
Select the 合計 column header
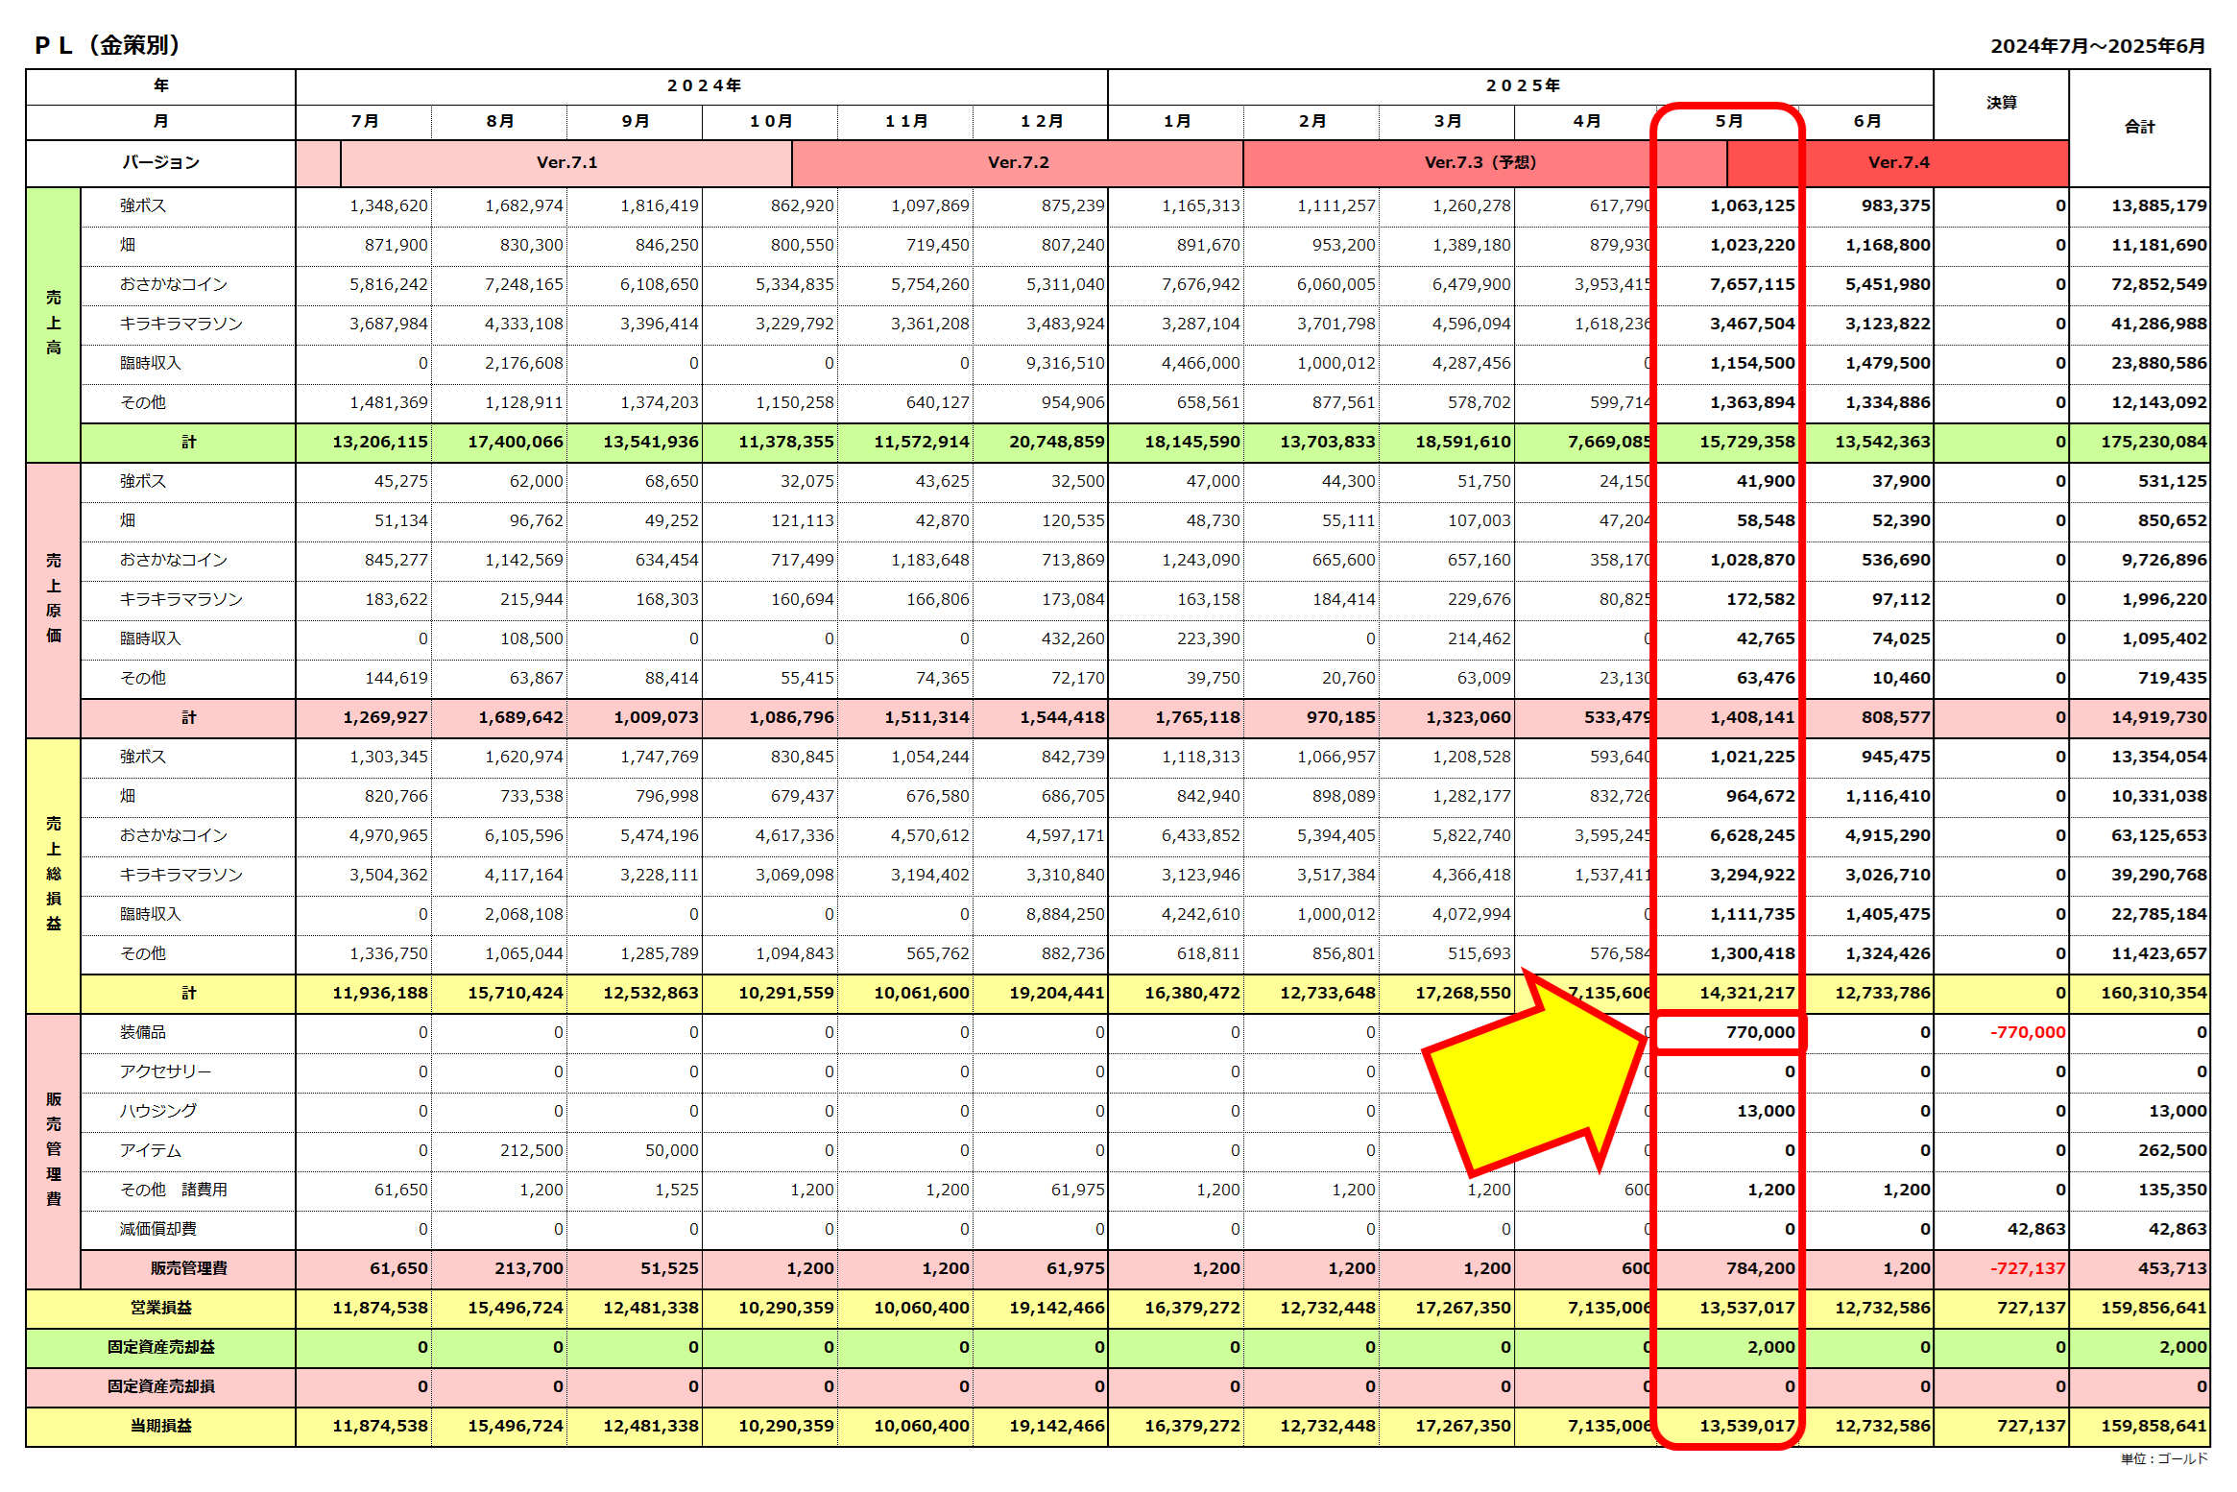click(x=2139, y=127)
